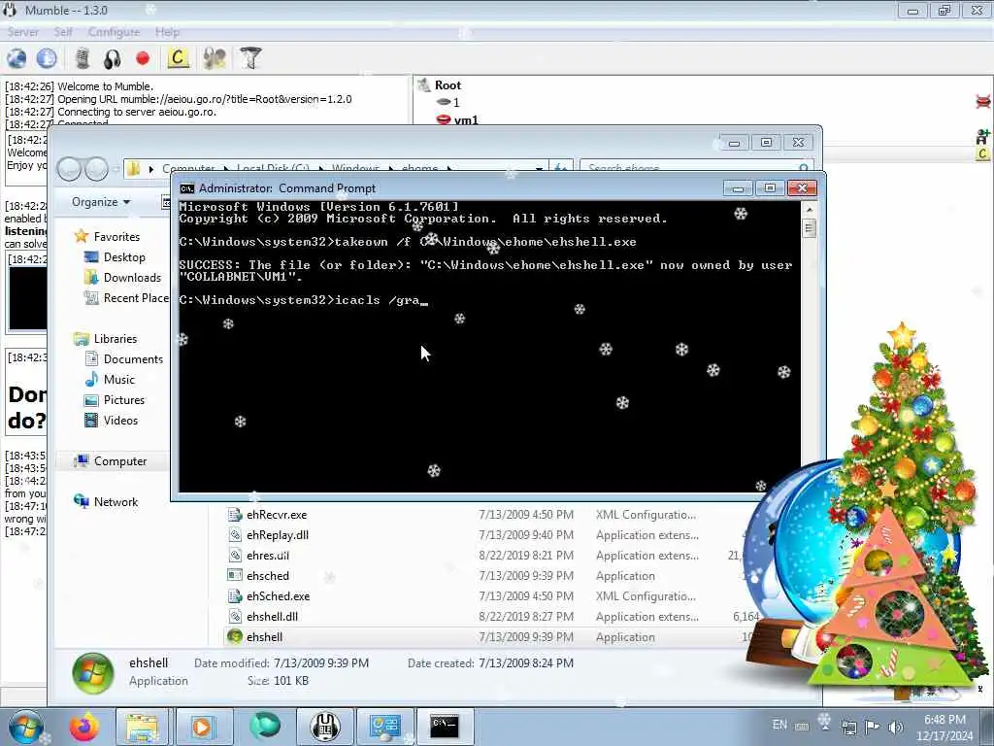Open Music library in Explorer
The image size is (994, 746).
tap(119, 380)
